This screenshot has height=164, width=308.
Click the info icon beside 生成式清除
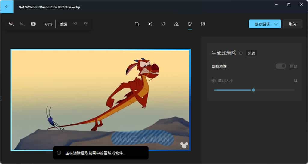click(241, 53)
